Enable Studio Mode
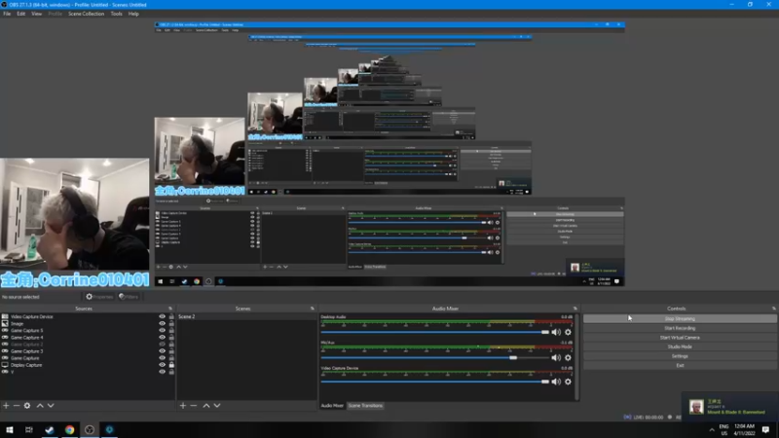The image size is (779, 438). pyautogui.click(x=680, y=347)
